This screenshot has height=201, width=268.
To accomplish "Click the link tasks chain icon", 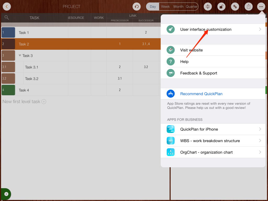I will coord(235,7).
